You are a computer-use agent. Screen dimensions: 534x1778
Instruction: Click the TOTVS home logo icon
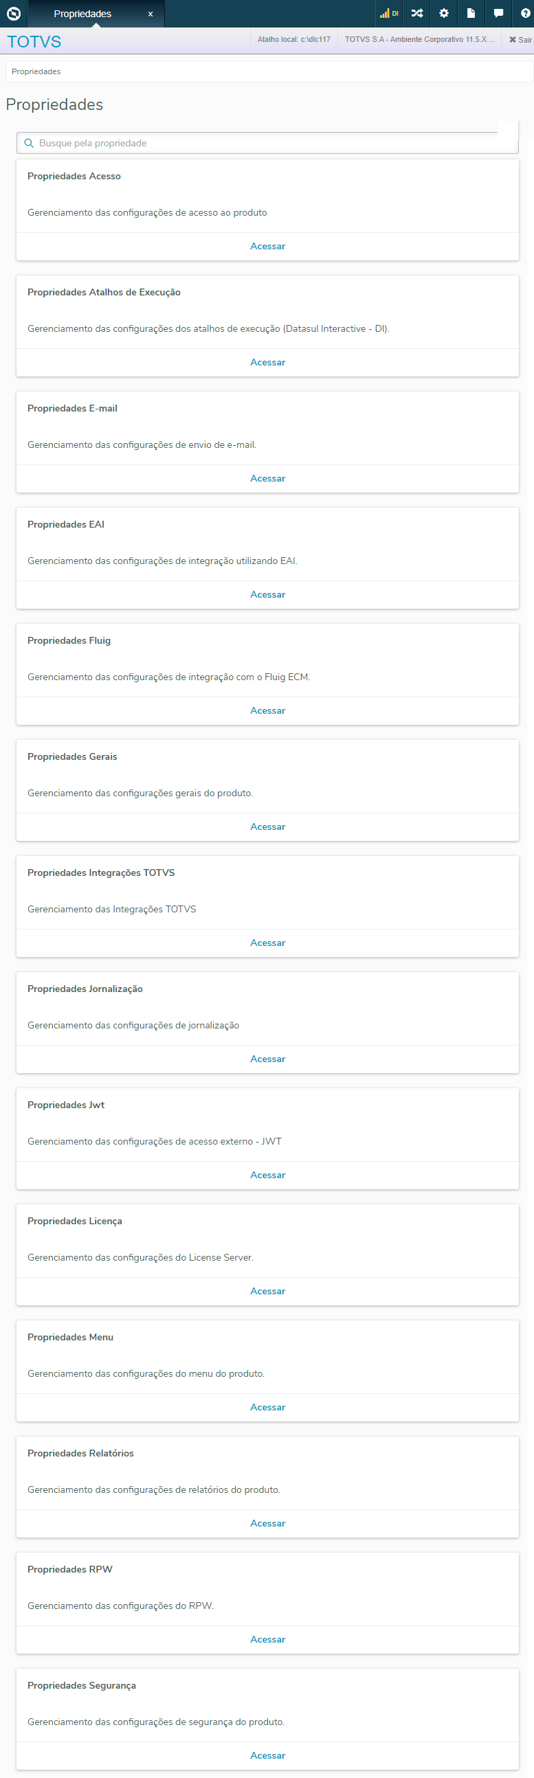click(x=14, y=14)
